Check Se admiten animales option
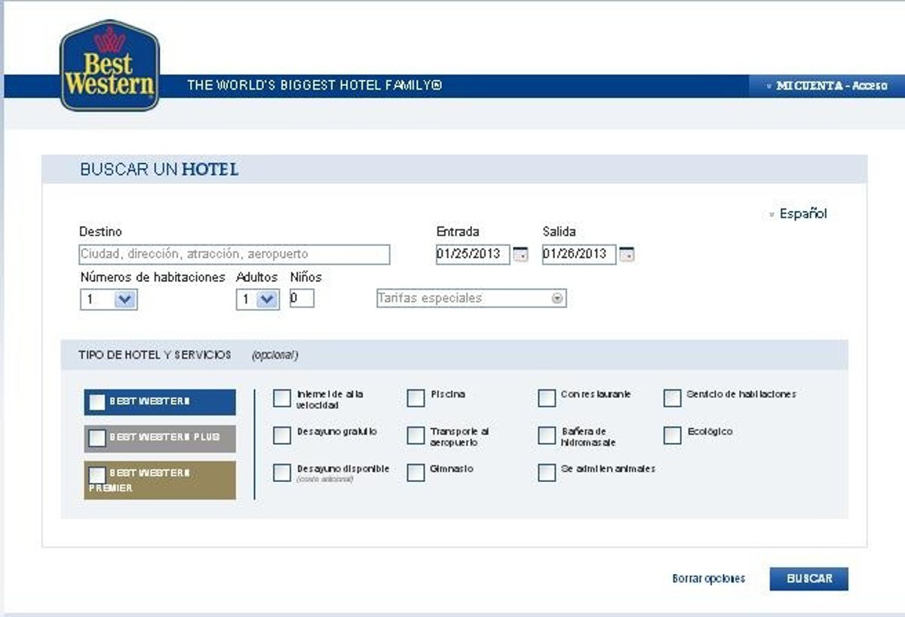 [547, 472]
